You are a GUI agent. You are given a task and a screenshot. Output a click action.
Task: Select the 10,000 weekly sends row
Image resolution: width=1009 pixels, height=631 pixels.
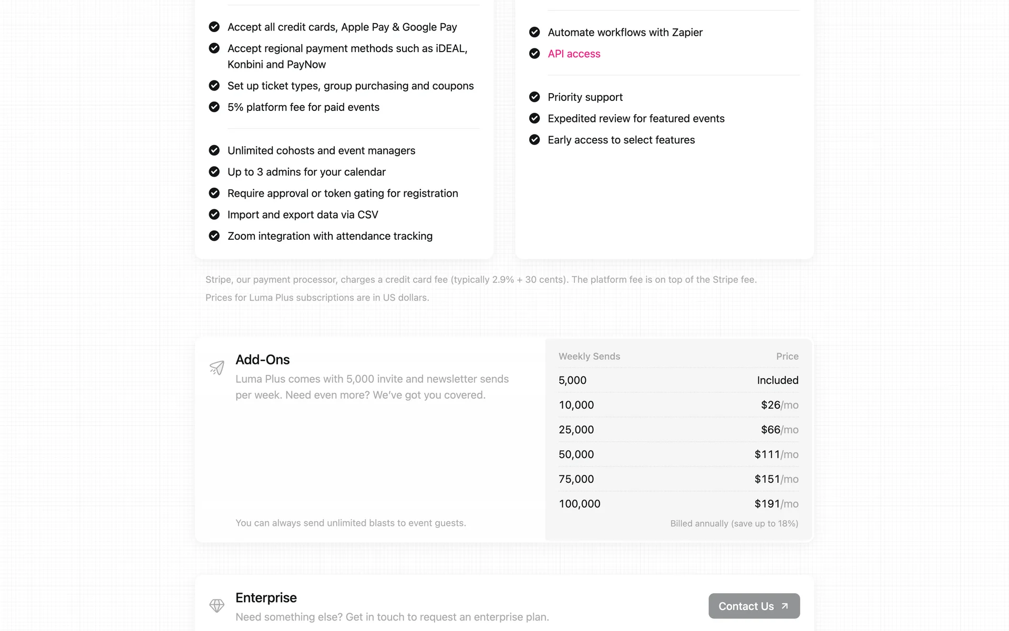pos(678,405)
